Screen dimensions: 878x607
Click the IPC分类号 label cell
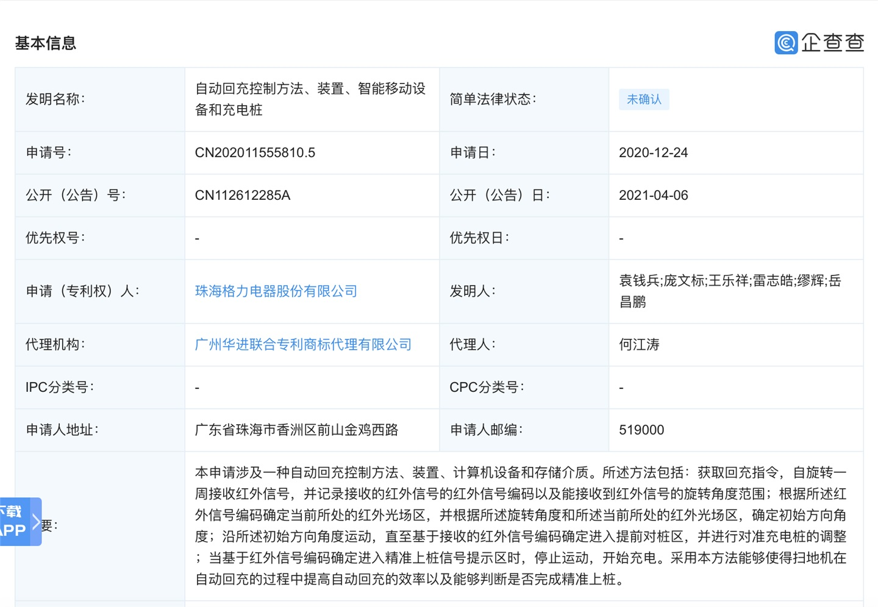point(100,388)
